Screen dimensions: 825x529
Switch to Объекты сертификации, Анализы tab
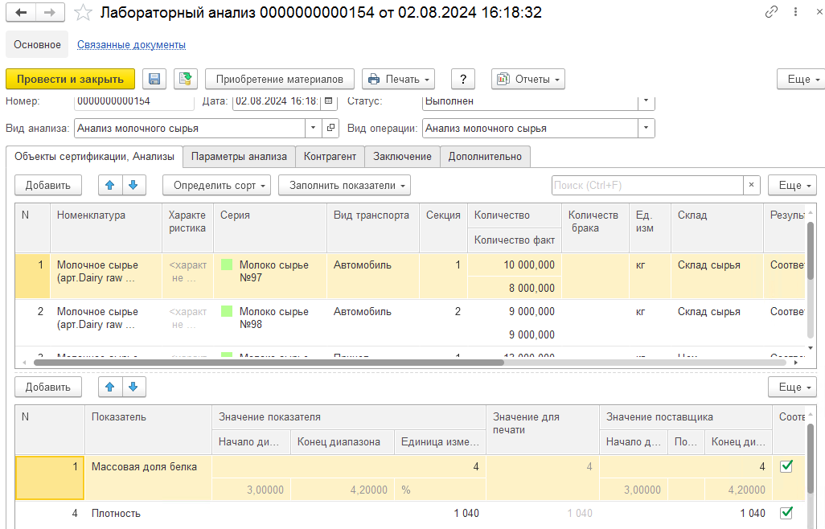94,157
